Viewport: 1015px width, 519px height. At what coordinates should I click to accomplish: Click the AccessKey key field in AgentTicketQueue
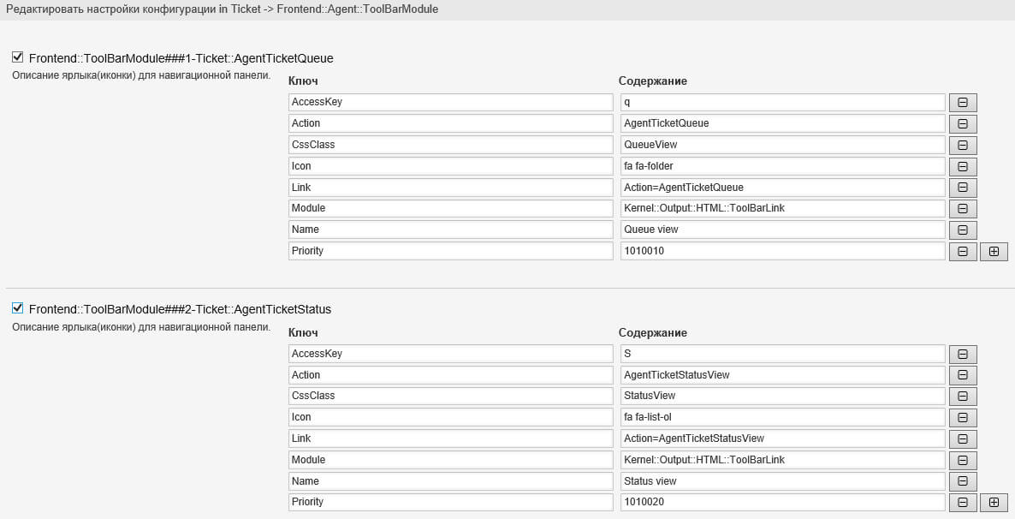[450, 103]
